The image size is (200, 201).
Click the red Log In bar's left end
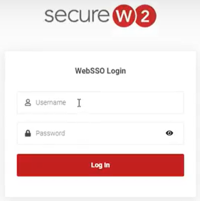coord(25,165)
